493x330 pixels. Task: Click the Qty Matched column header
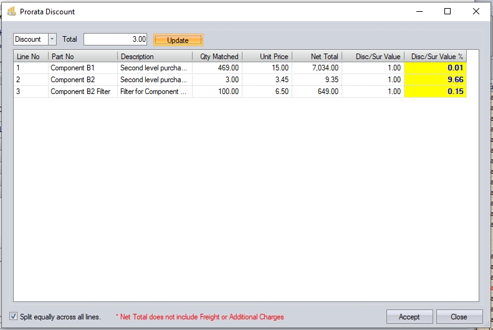point(217,57)
